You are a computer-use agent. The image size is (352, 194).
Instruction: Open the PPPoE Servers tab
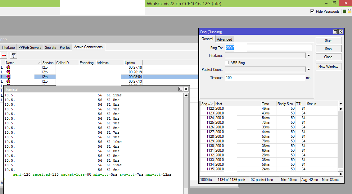click(x=30, y=48)
